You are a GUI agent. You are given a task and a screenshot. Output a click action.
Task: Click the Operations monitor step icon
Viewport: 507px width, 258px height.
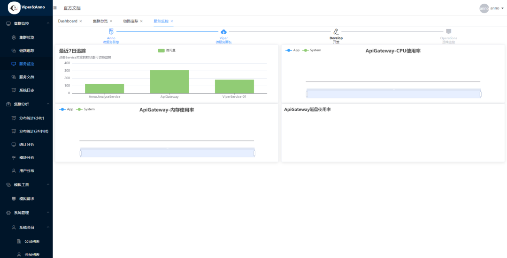[x=448, y=31]
